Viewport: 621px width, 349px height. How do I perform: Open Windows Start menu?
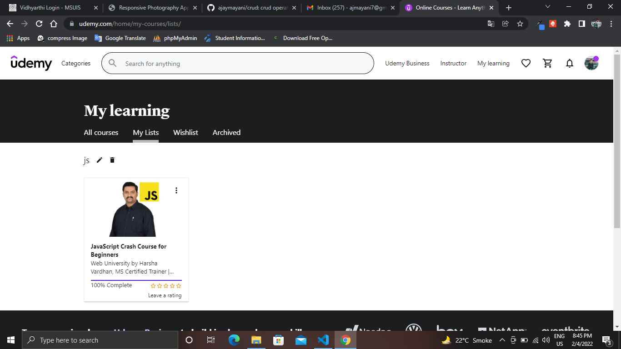pyautogui.click(x=11, y=340)
